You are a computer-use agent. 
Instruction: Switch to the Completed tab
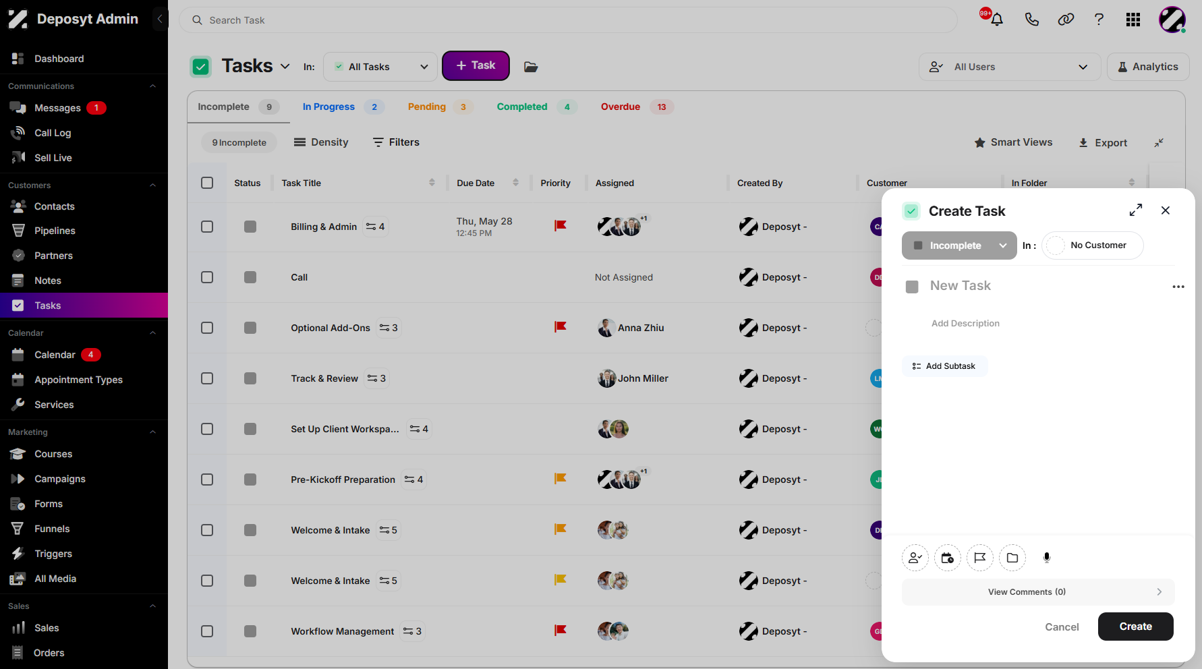click(x=536, y=107)
